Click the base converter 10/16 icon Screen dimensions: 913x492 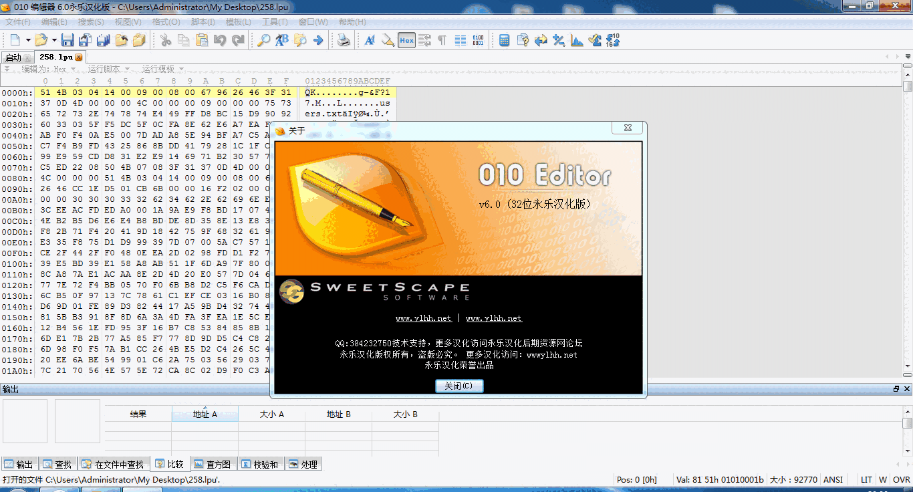[613, 40]
